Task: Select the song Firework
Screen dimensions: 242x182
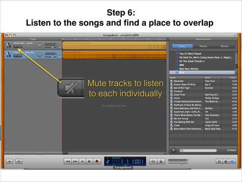Action: coord(203,91)
